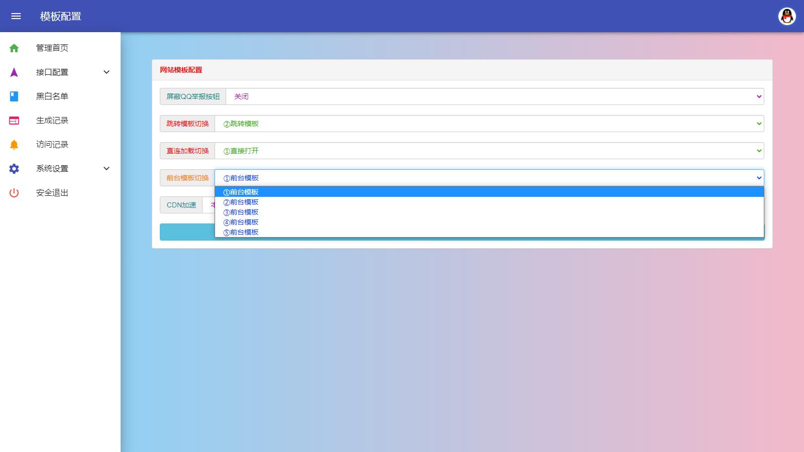Open the QQ penguin avatar
This screenshot has height=452, width=804.
pyautogui.click(x=787, y=16)
